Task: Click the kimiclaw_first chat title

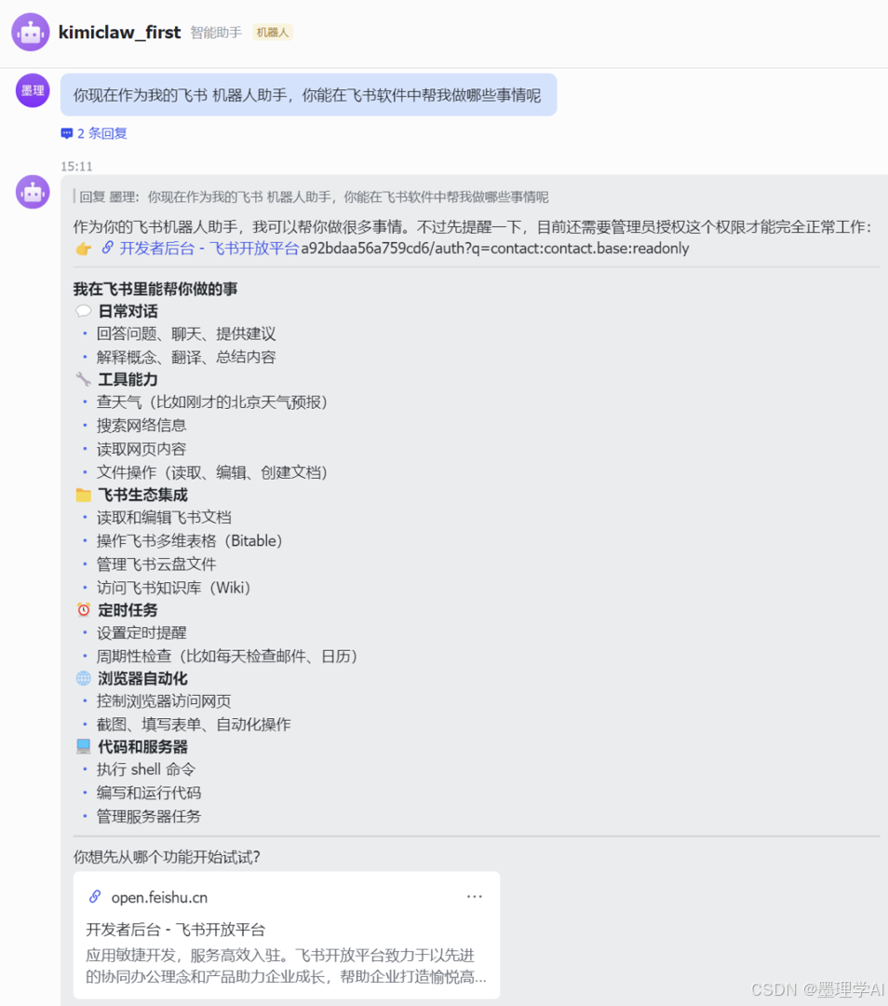Action: [x=119, y=32]
